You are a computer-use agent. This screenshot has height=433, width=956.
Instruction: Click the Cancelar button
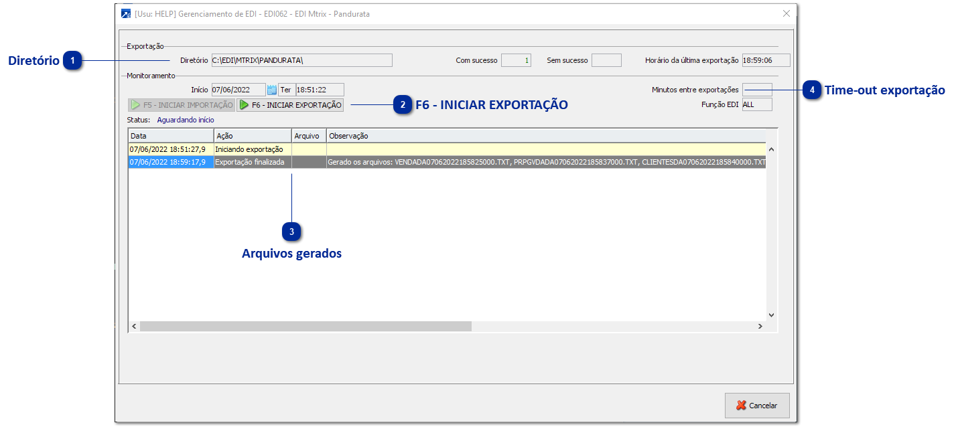(757, 406)
